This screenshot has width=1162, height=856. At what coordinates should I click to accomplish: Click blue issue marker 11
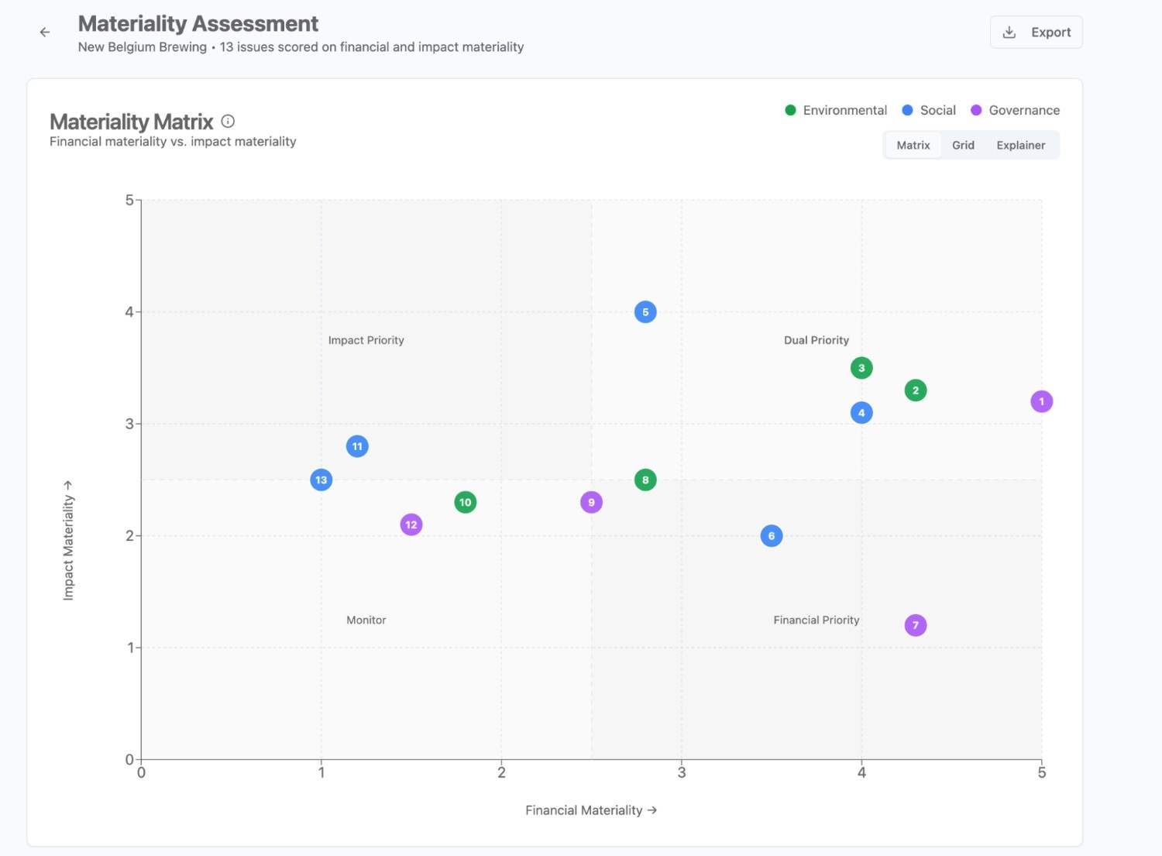coord(357,446)
